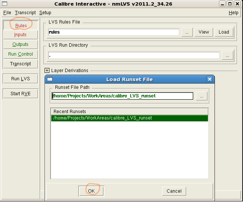The image size is (243, 202).
Task: Close the Load Runset File dialog
Action: (210, 79)
